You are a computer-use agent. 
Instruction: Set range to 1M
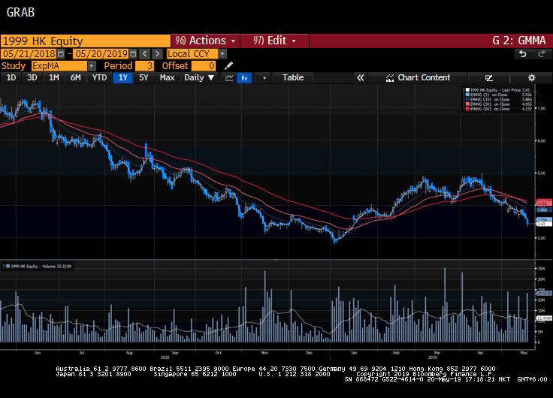click(53, 77)
